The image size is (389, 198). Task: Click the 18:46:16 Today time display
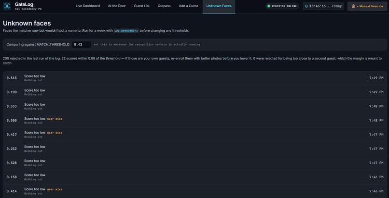tap(323, 6)
